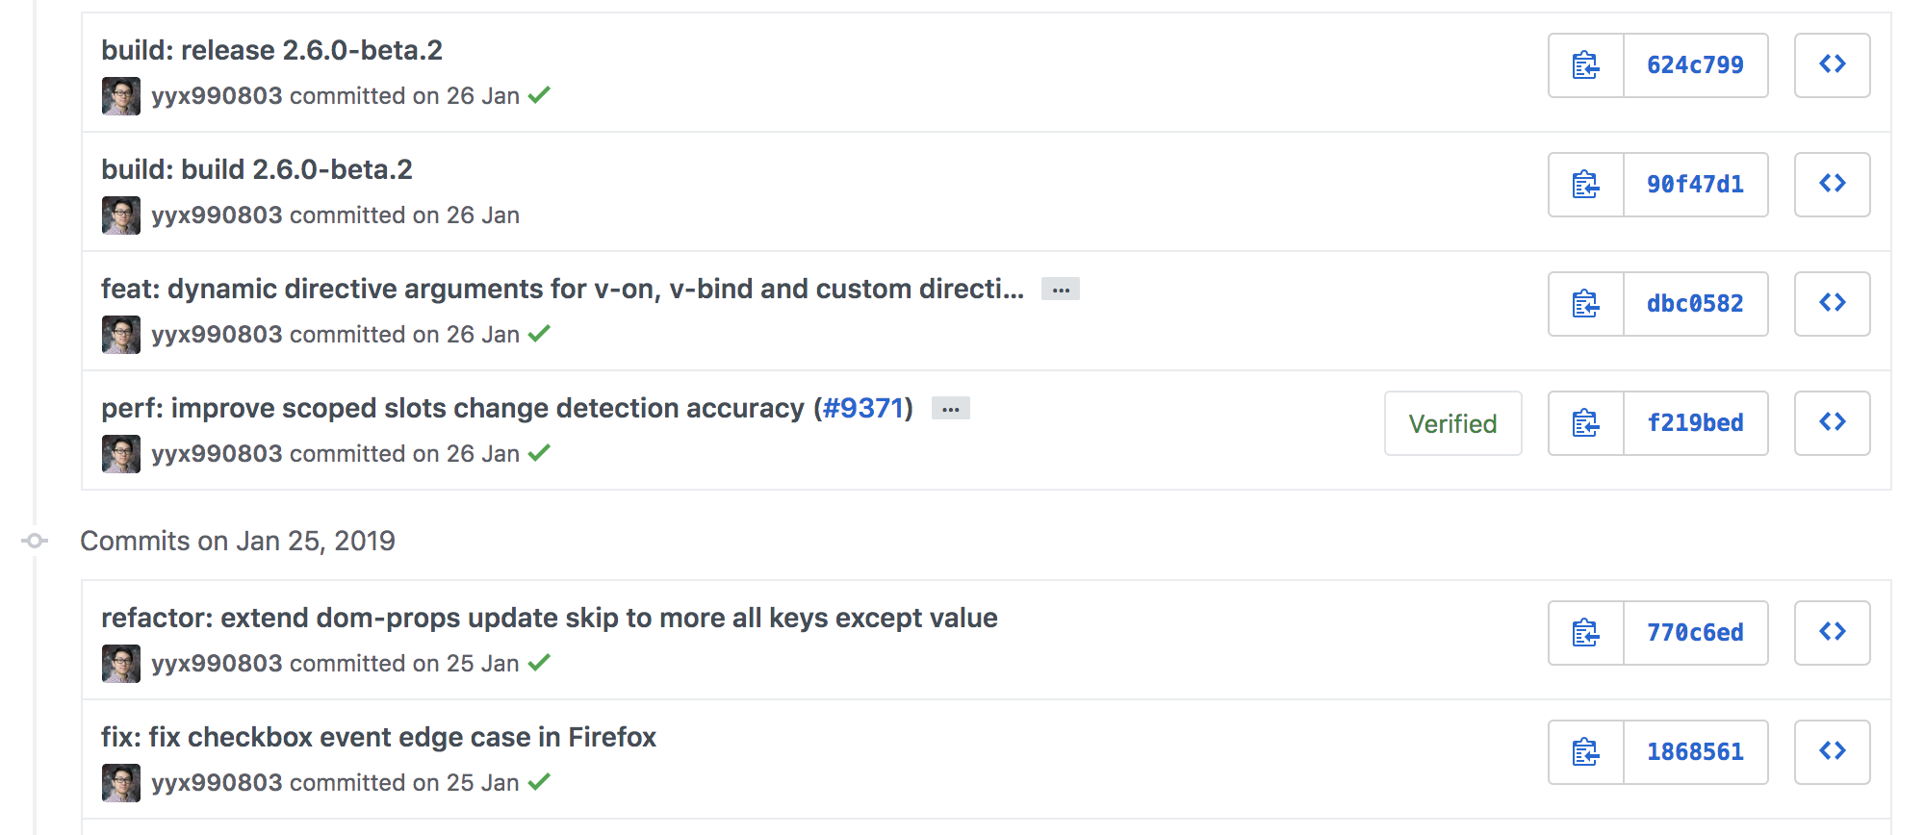1925x835 pixels.
Task: Copy the full SHA for commit dbc0582
Action: pyautogui.click(x=1585, y=304)
